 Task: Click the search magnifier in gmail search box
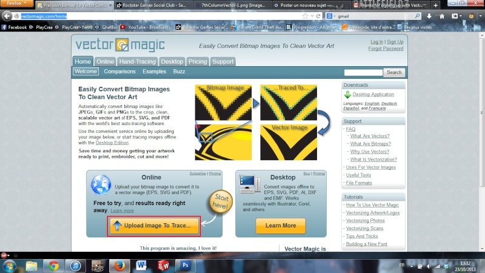click(417, 16)
